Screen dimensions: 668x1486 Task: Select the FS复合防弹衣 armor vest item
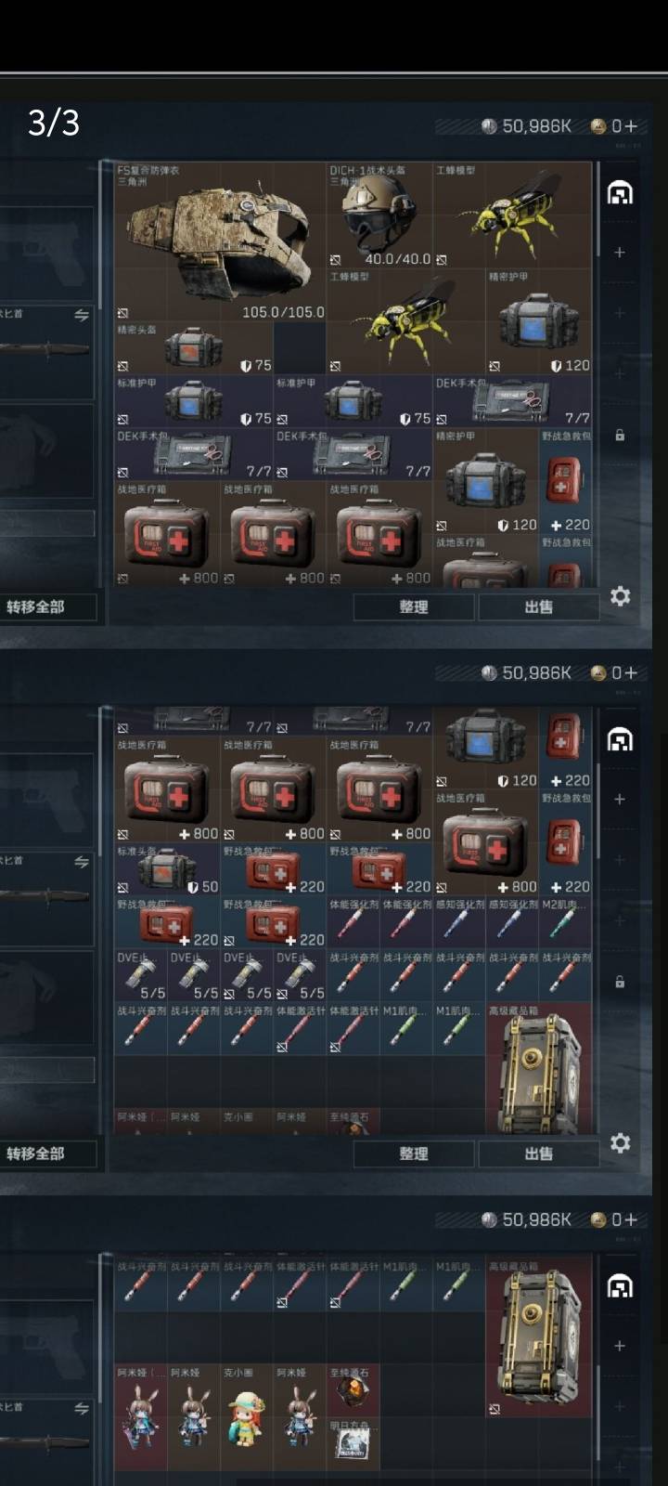pyautogui.click(x=220, y=241)
